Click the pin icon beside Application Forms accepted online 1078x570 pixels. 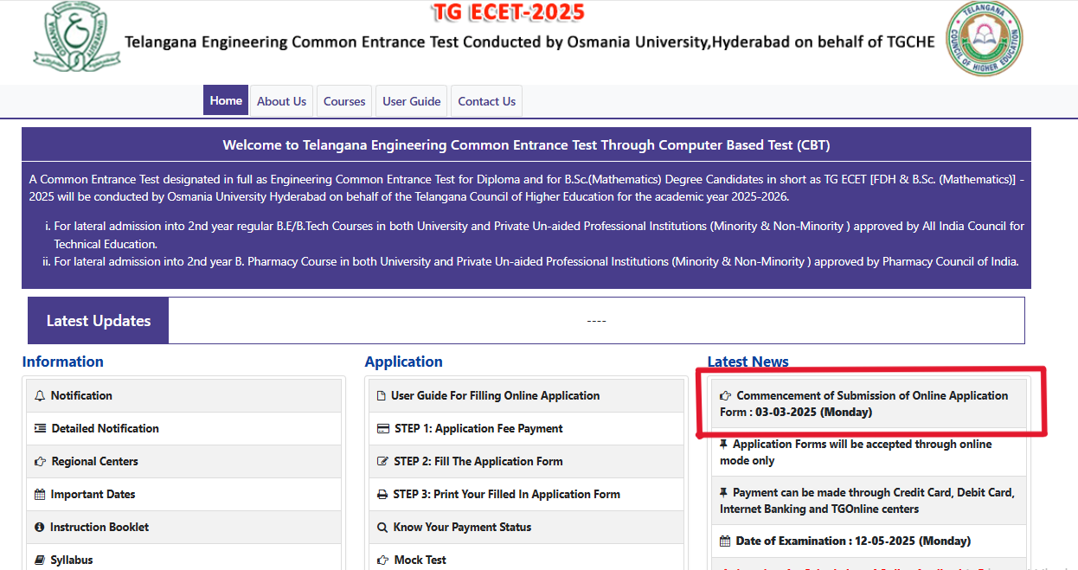click(x=724, y=444)
